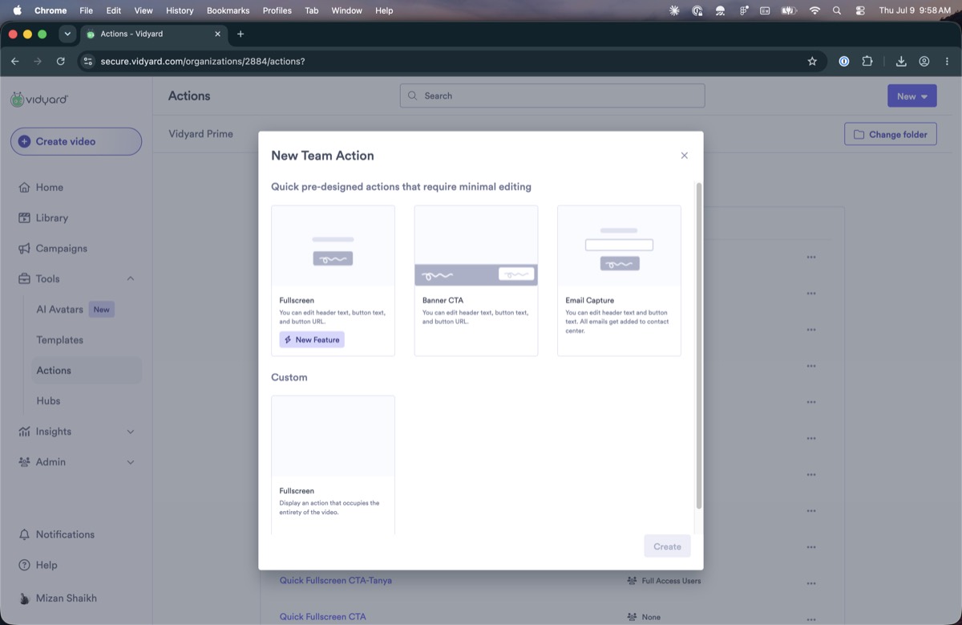Close the Actions - Vidyard tab

click(218, 34)
